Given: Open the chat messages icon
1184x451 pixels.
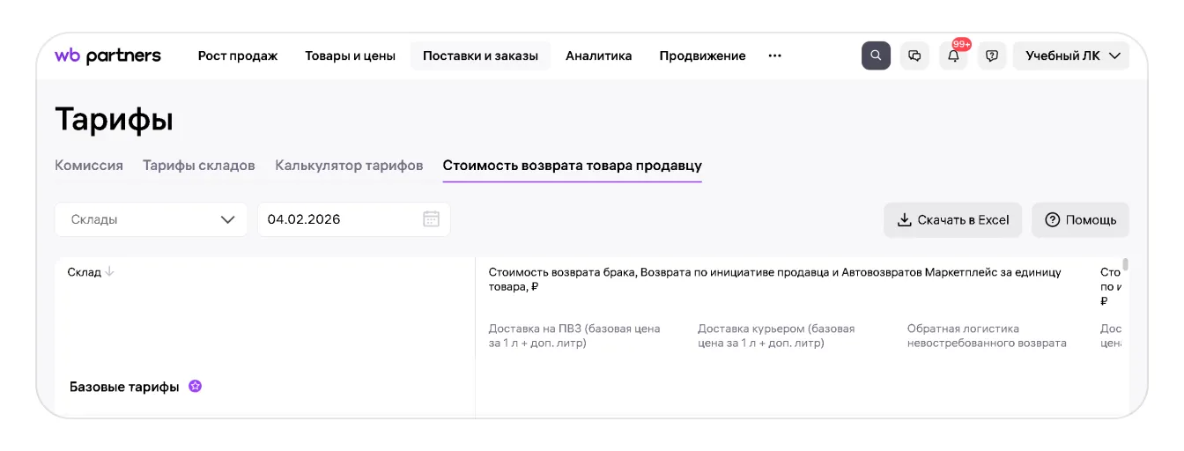Looking at the screenshot, I should (x=914, y=55).
